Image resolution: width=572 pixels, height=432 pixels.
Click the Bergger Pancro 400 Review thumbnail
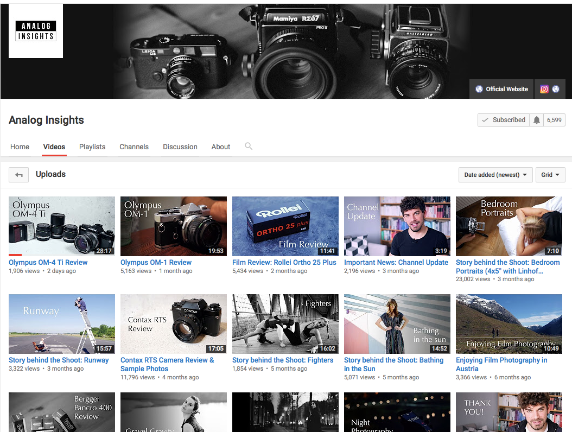62,412
